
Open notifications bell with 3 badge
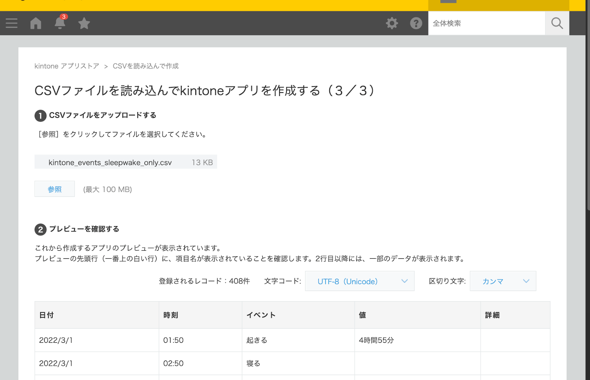pyautogui.click(x=60, y=22)
